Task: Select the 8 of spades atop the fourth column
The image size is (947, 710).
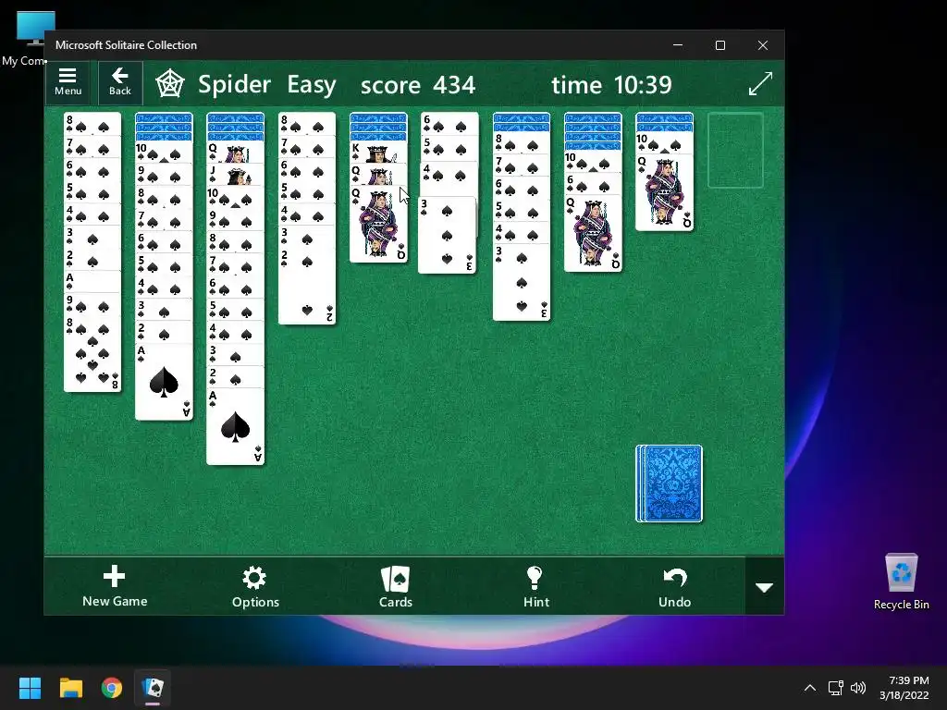Action: tap(307, 123)
